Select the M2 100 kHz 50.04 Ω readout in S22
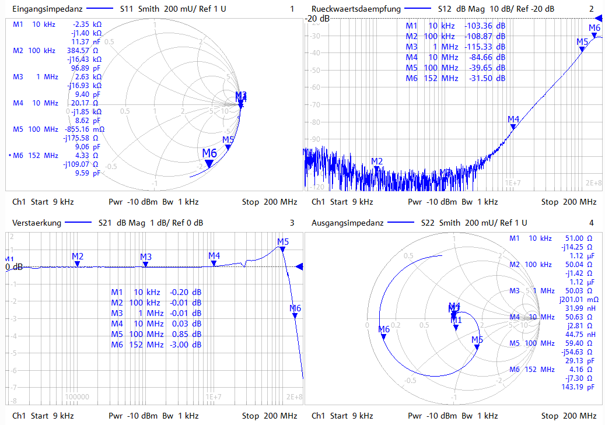This screenshot has height=425, width=605. click(x=551, y=265)
